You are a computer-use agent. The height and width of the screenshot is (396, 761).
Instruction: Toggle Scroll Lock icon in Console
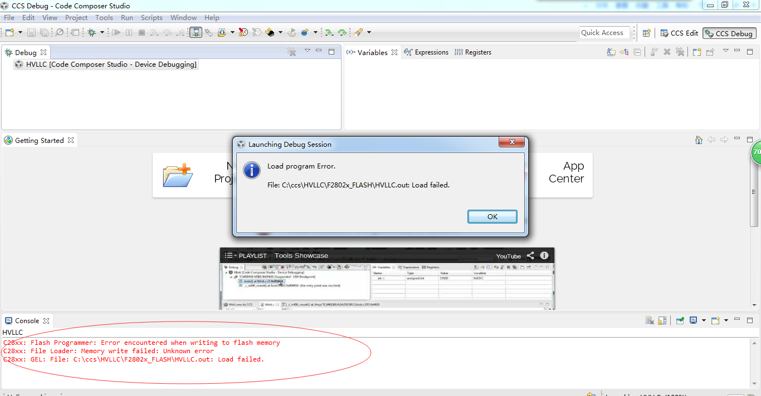click(662, 320)
